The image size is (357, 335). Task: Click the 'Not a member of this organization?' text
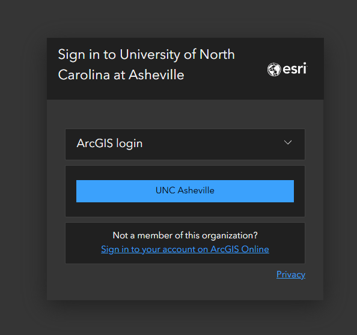(x=185, y=235)
